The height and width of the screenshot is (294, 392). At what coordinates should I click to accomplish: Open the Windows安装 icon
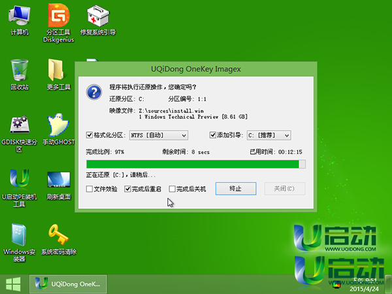(19, 235)
